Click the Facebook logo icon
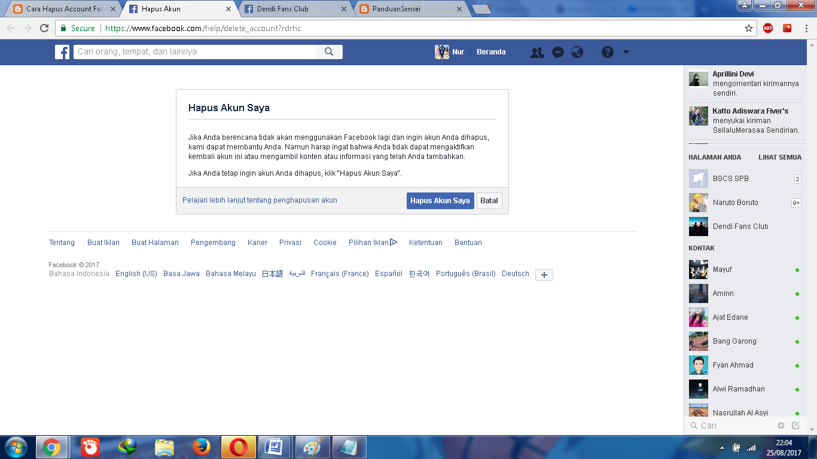This screenshot has width=817, height=459. pos(62,52)
